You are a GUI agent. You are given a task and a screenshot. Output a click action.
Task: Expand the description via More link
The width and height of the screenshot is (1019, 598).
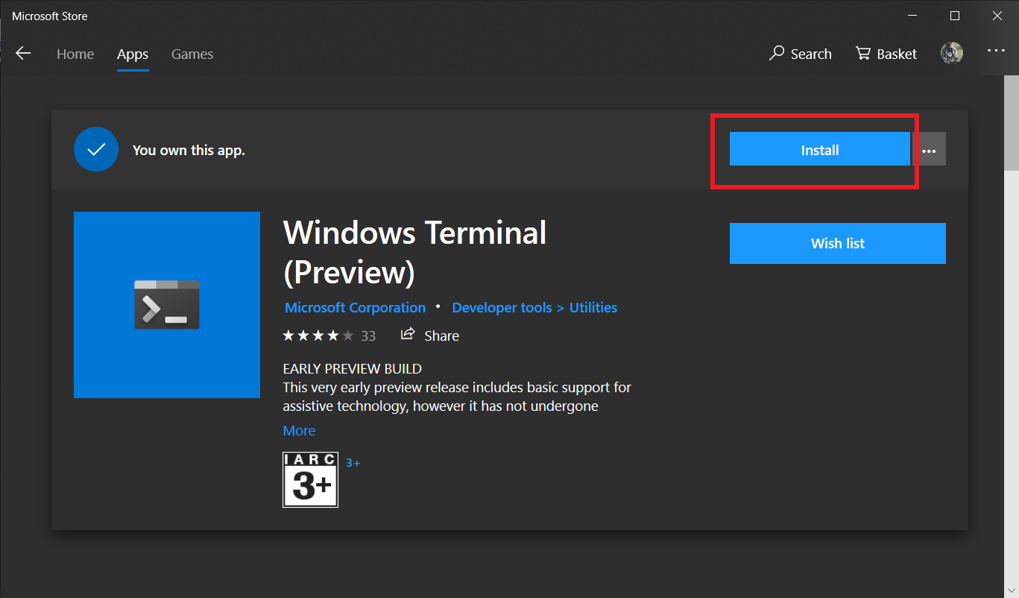tap(299, 430)
